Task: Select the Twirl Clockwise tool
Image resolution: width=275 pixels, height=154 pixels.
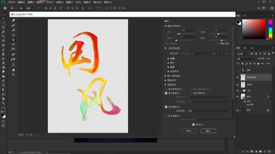Action: point(13,35)
